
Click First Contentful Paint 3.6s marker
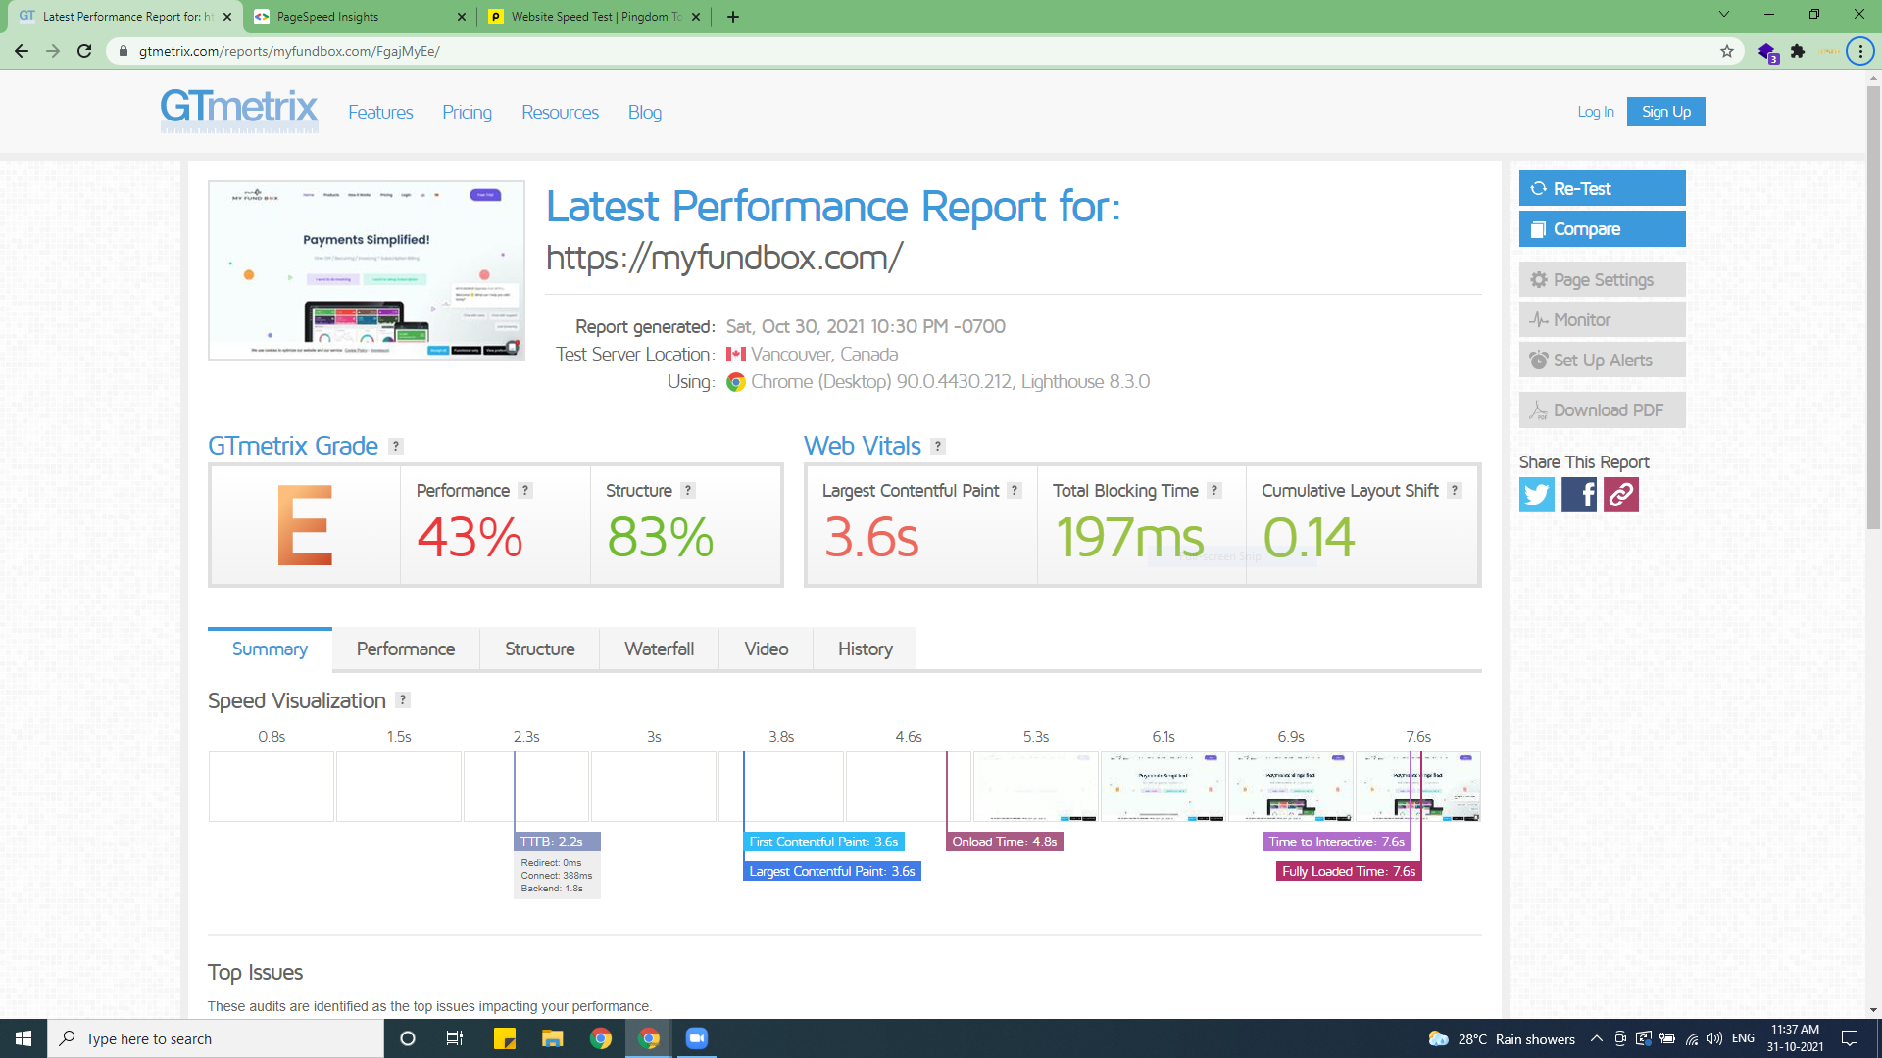tap(823, 842)
